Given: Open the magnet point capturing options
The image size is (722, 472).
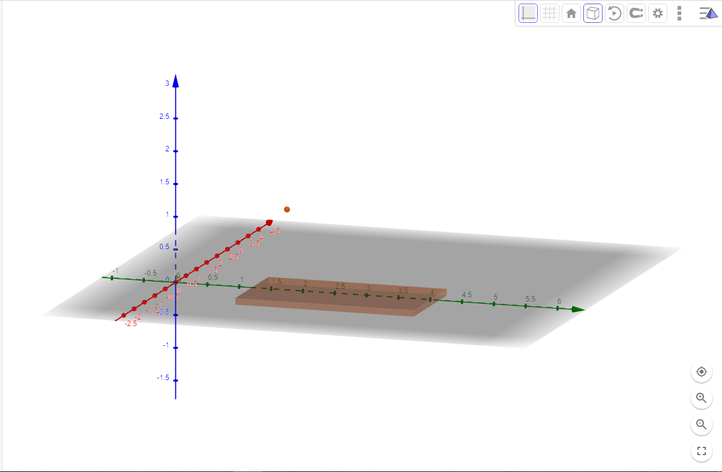Looking at the screenshot, I should pyautogui.click(x=636, y=13).
